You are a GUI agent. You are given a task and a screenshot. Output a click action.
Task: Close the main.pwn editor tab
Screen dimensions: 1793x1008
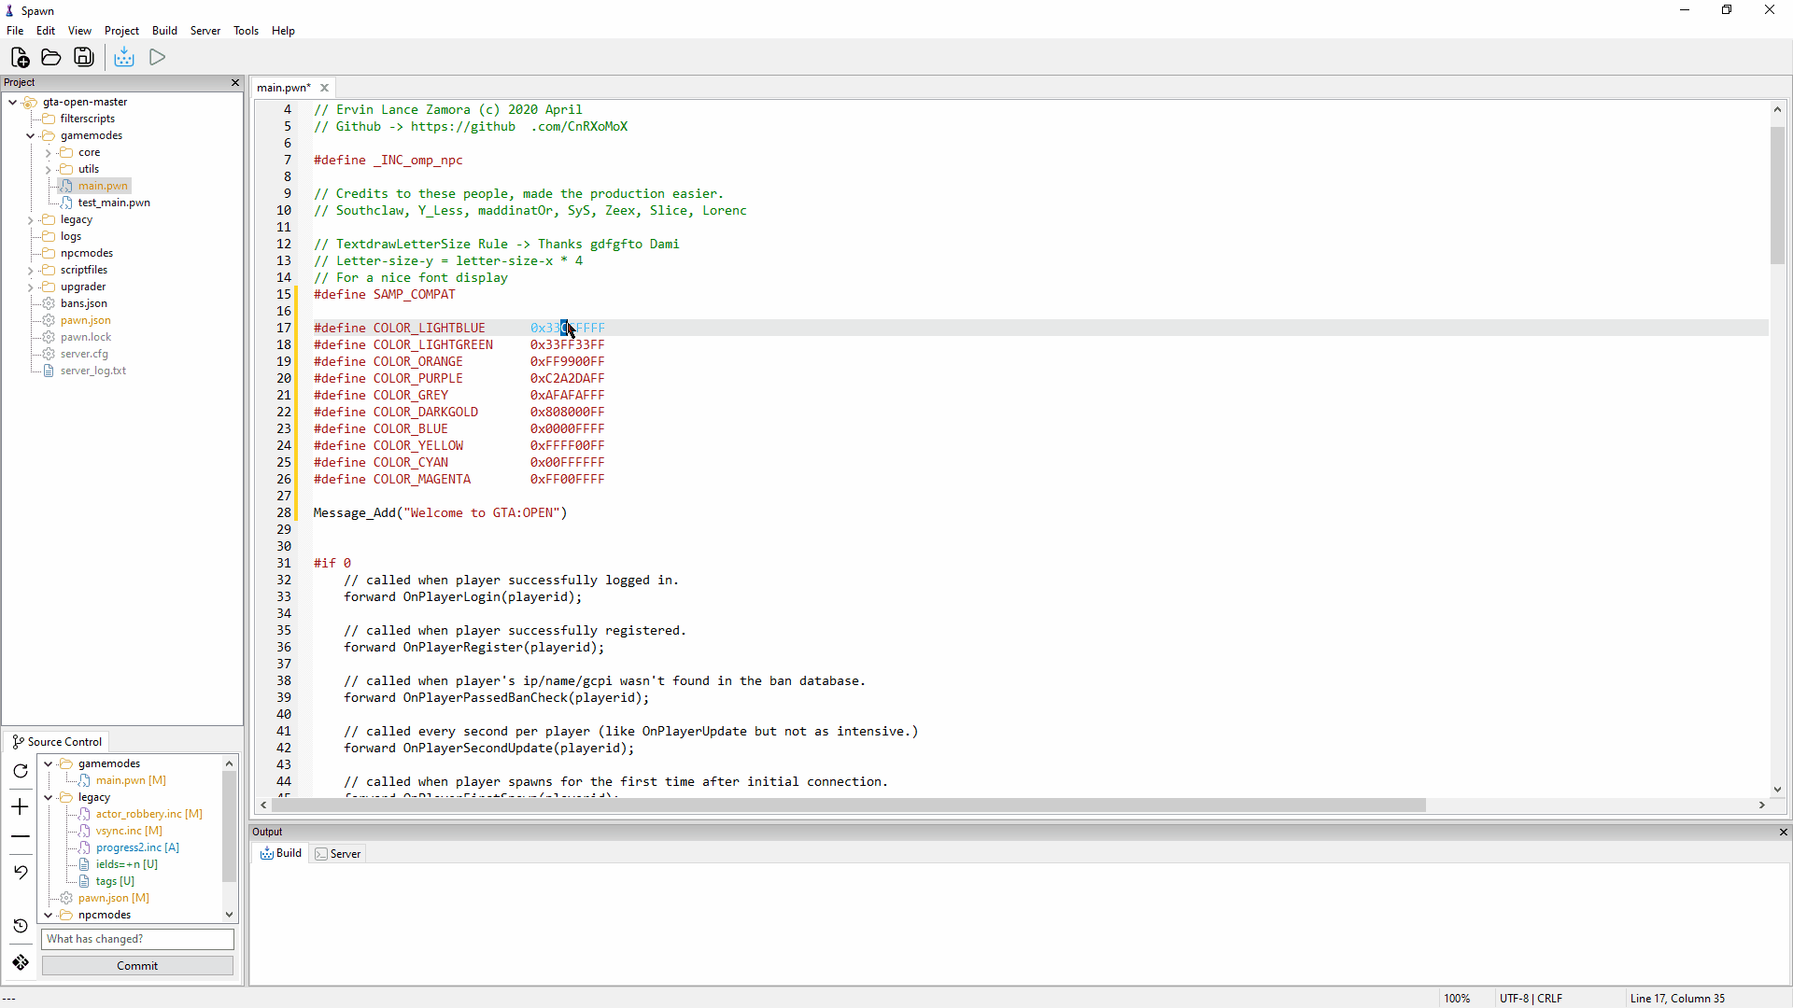point(325,88)
